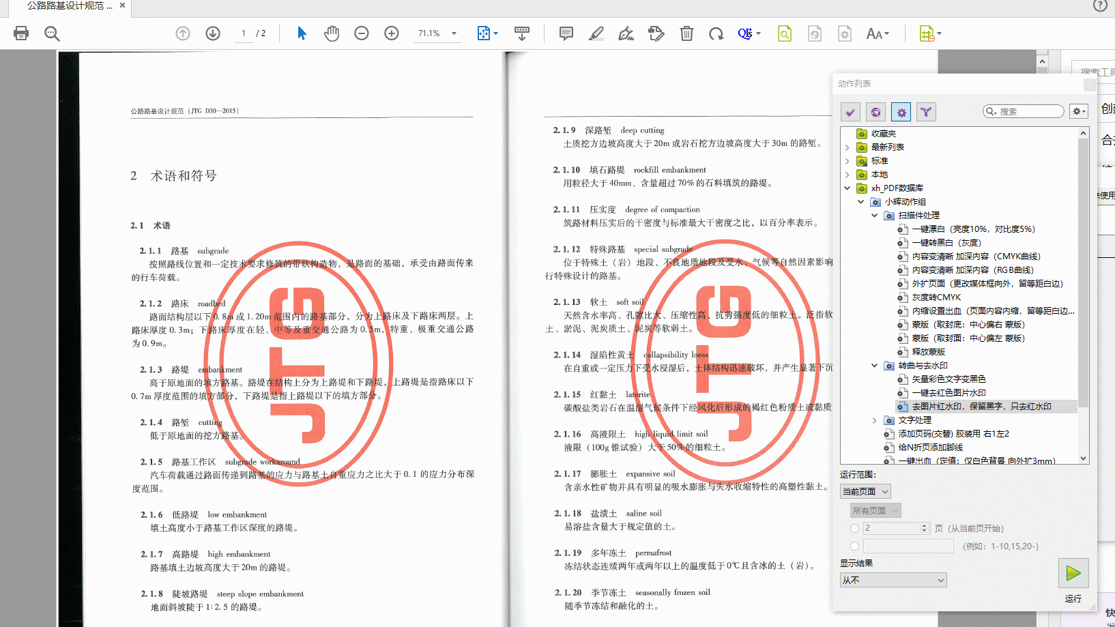1115x627 pixels.
Task: Open the Sign document pen tool
Action: tap(626, 33)
